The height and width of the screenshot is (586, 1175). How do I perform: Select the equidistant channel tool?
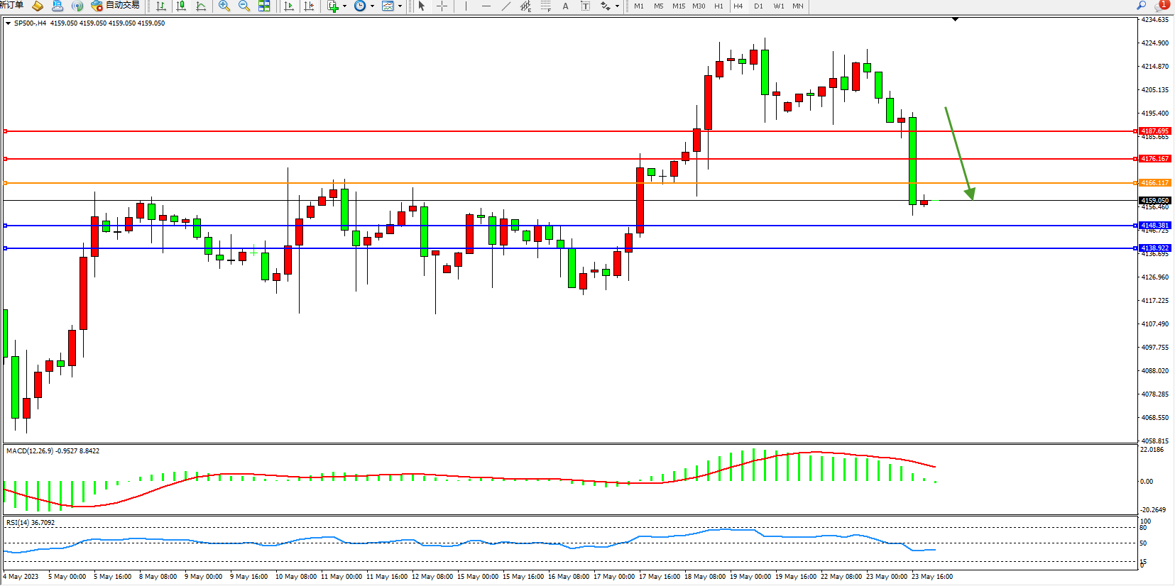point(525,6)
